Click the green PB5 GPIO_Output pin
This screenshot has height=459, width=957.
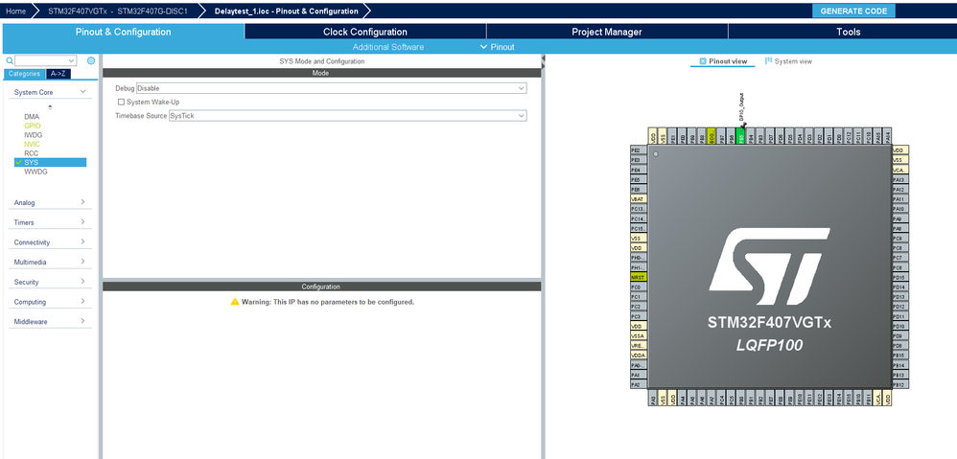(x=741, y=138)
